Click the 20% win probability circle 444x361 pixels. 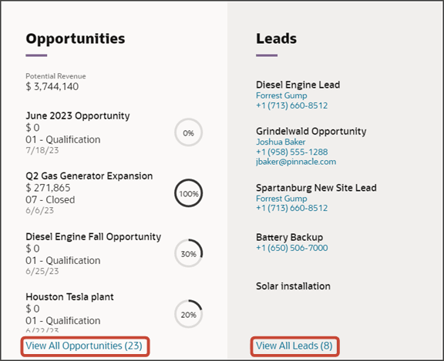[x=188, y=314]
